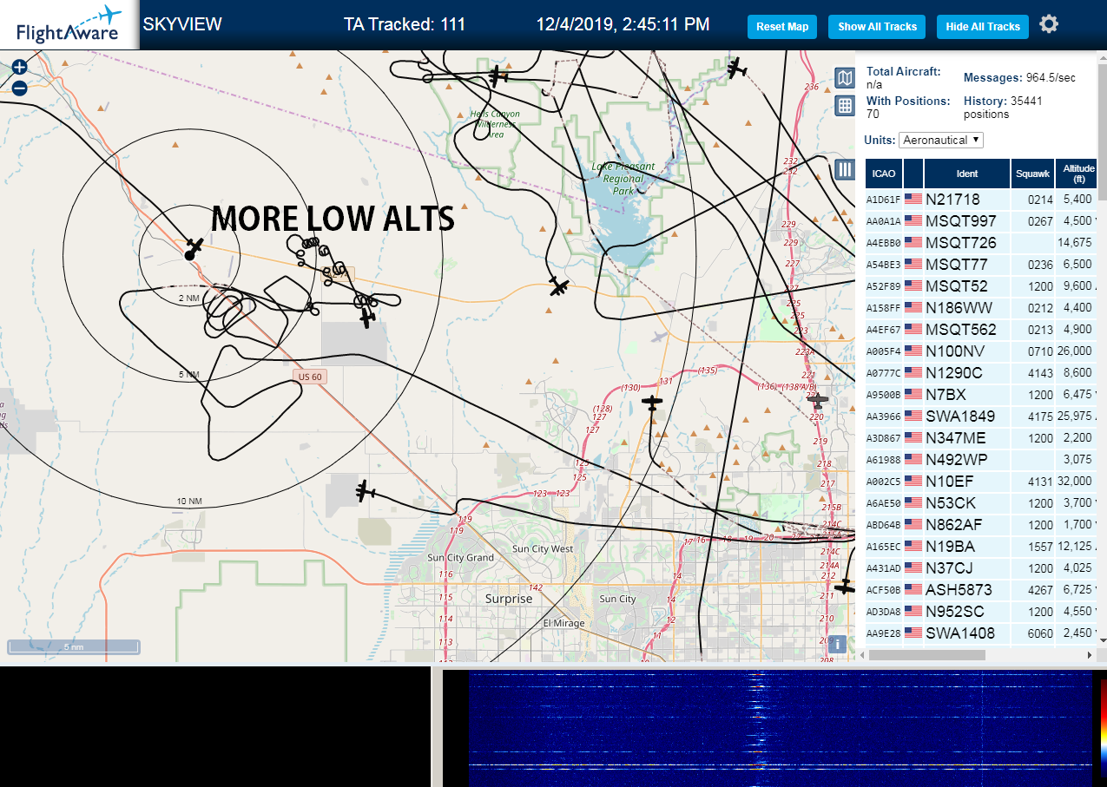Select the N347ME aircraft row
Screen dimensions: 1107x787
981,438
